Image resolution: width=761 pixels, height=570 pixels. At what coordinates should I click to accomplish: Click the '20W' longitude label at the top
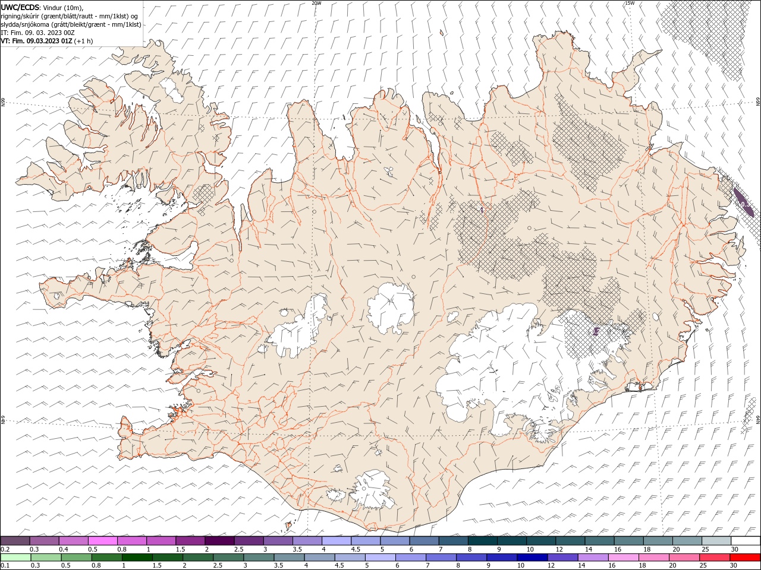pos(316,3)
